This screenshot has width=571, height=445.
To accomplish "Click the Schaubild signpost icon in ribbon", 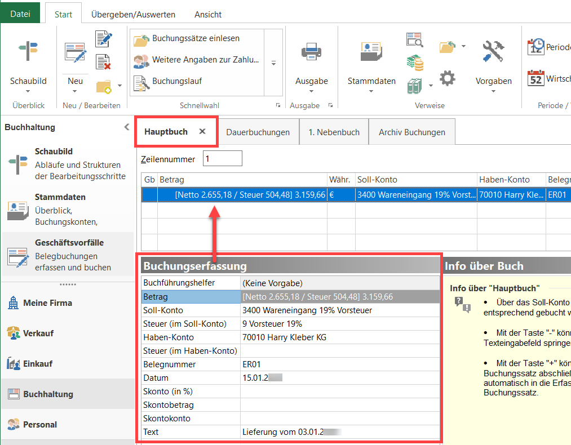I will (x=28, y=51).
